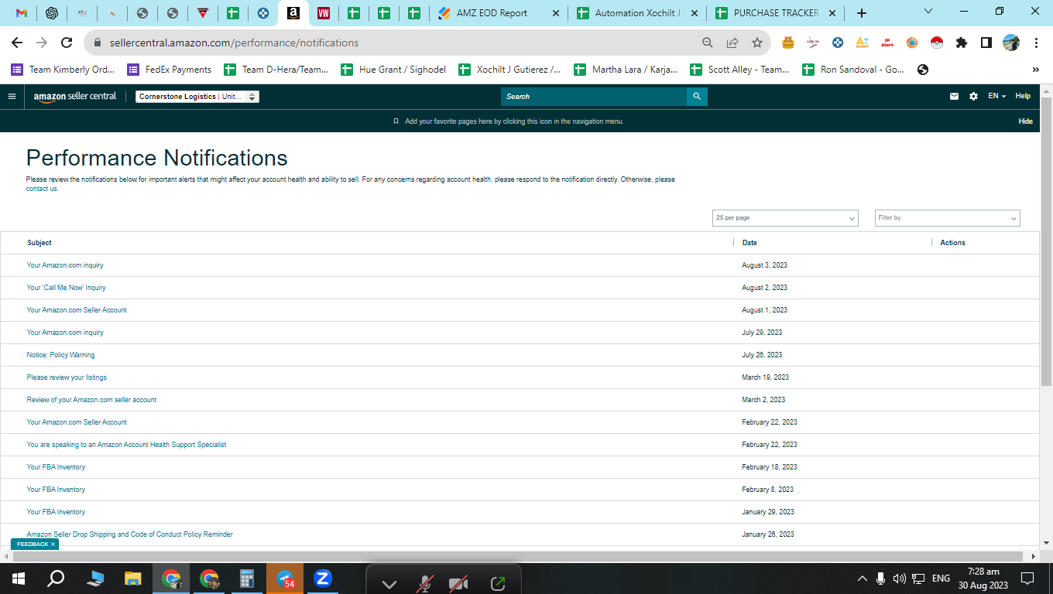Open the mail messages icon in header
Image resolution: width=1053 pixels, height=594 pixels.
tap(954, 97)
